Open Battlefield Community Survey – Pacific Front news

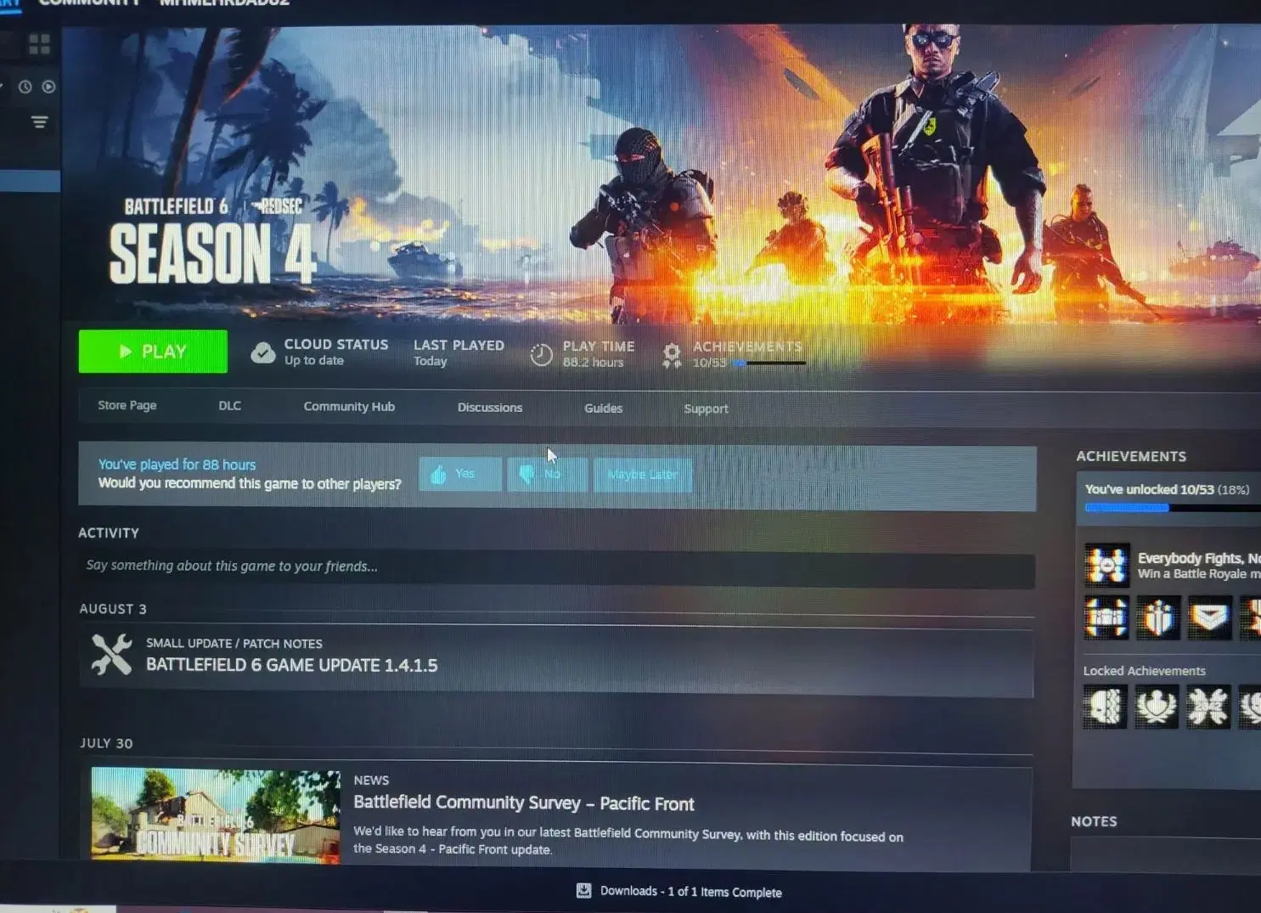click(524, 803)
